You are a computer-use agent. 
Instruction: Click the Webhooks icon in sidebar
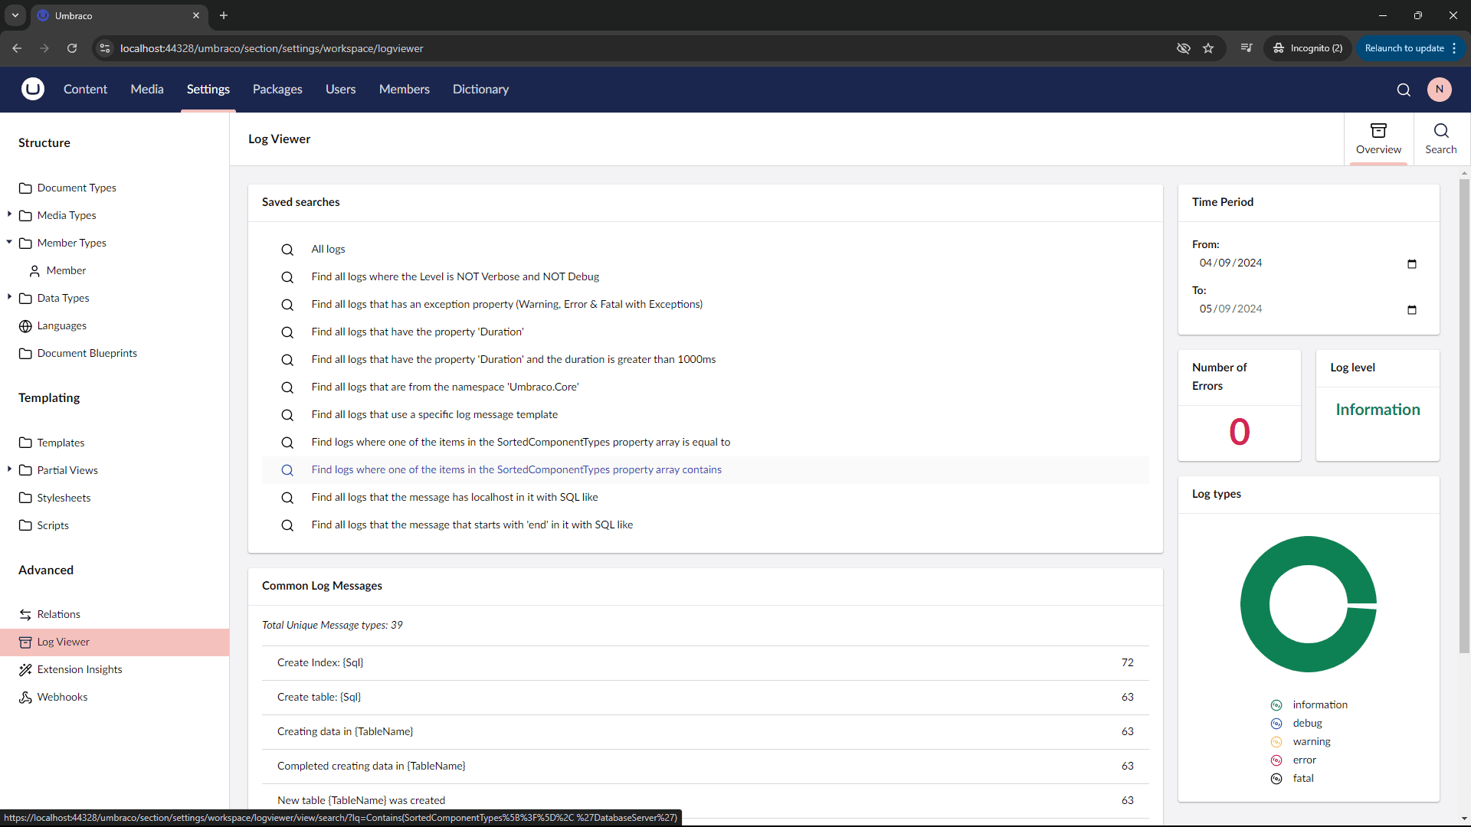point(25,698)
